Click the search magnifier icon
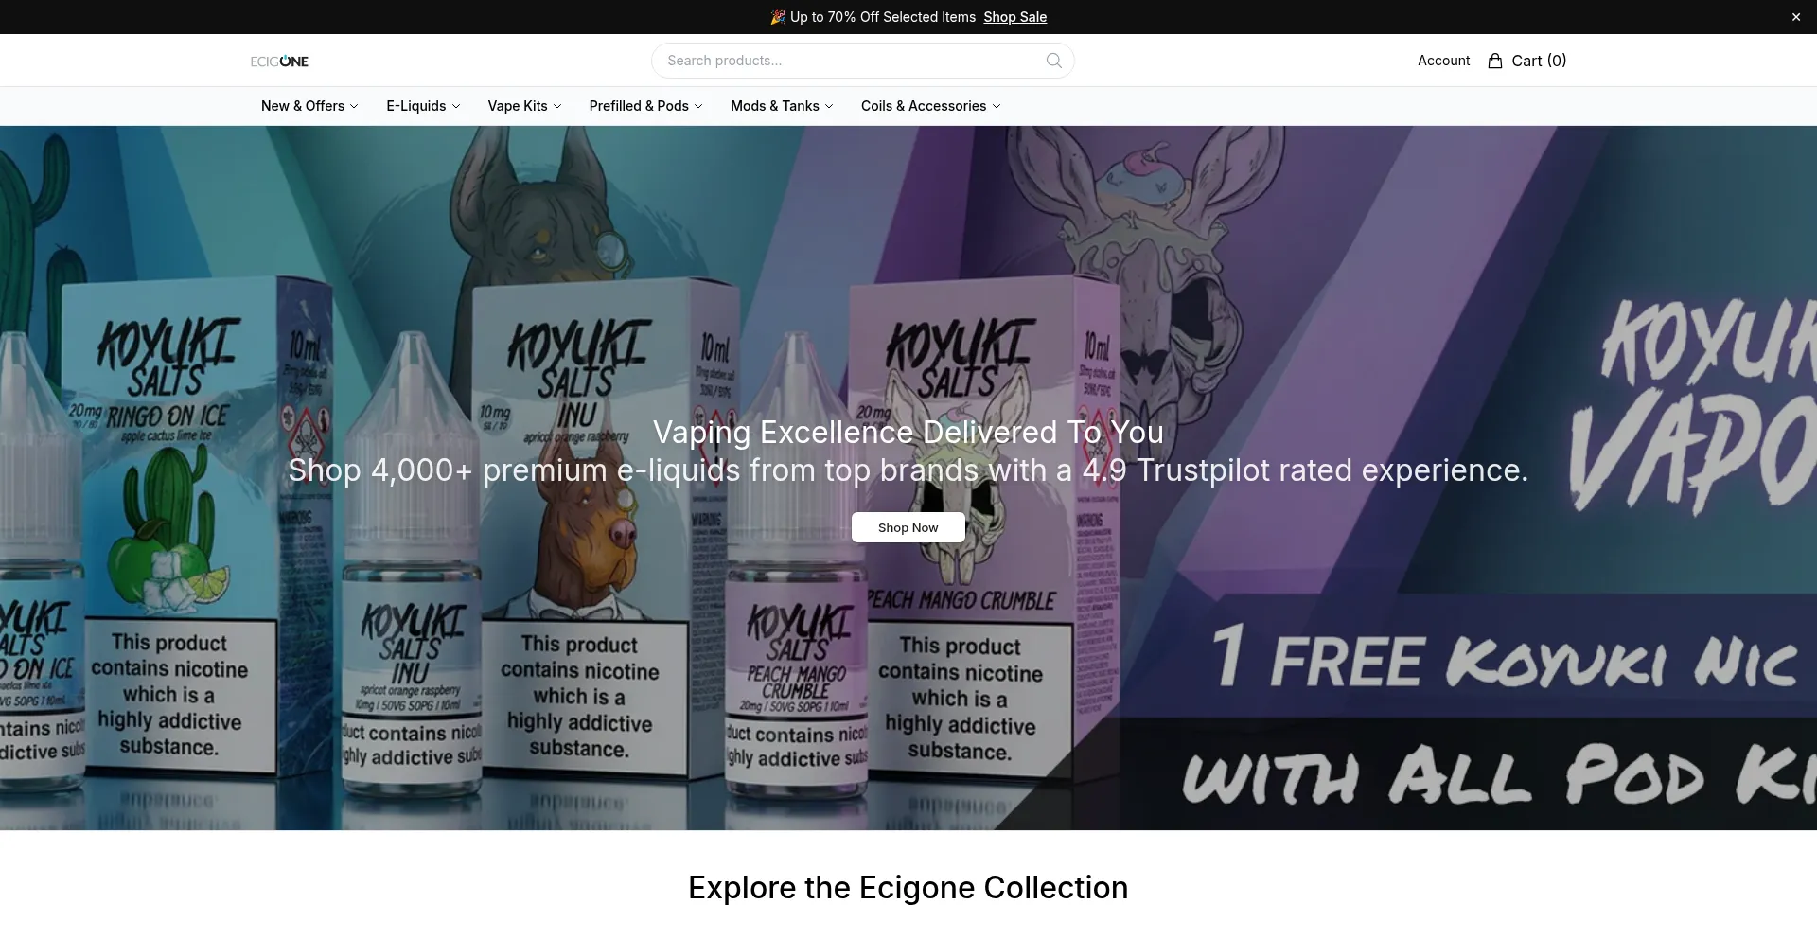Viewport: 1817px width, 940px height. (x=1053, y=61)
